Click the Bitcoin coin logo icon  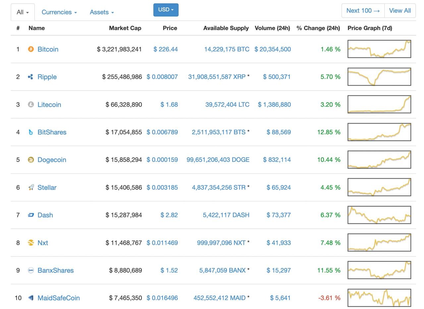(x=31, y=49)
